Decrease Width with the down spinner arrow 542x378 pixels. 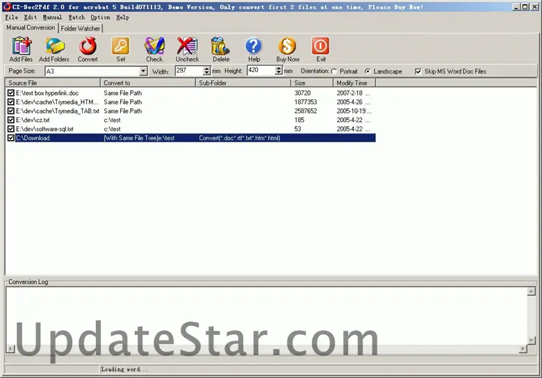point(206,73)
